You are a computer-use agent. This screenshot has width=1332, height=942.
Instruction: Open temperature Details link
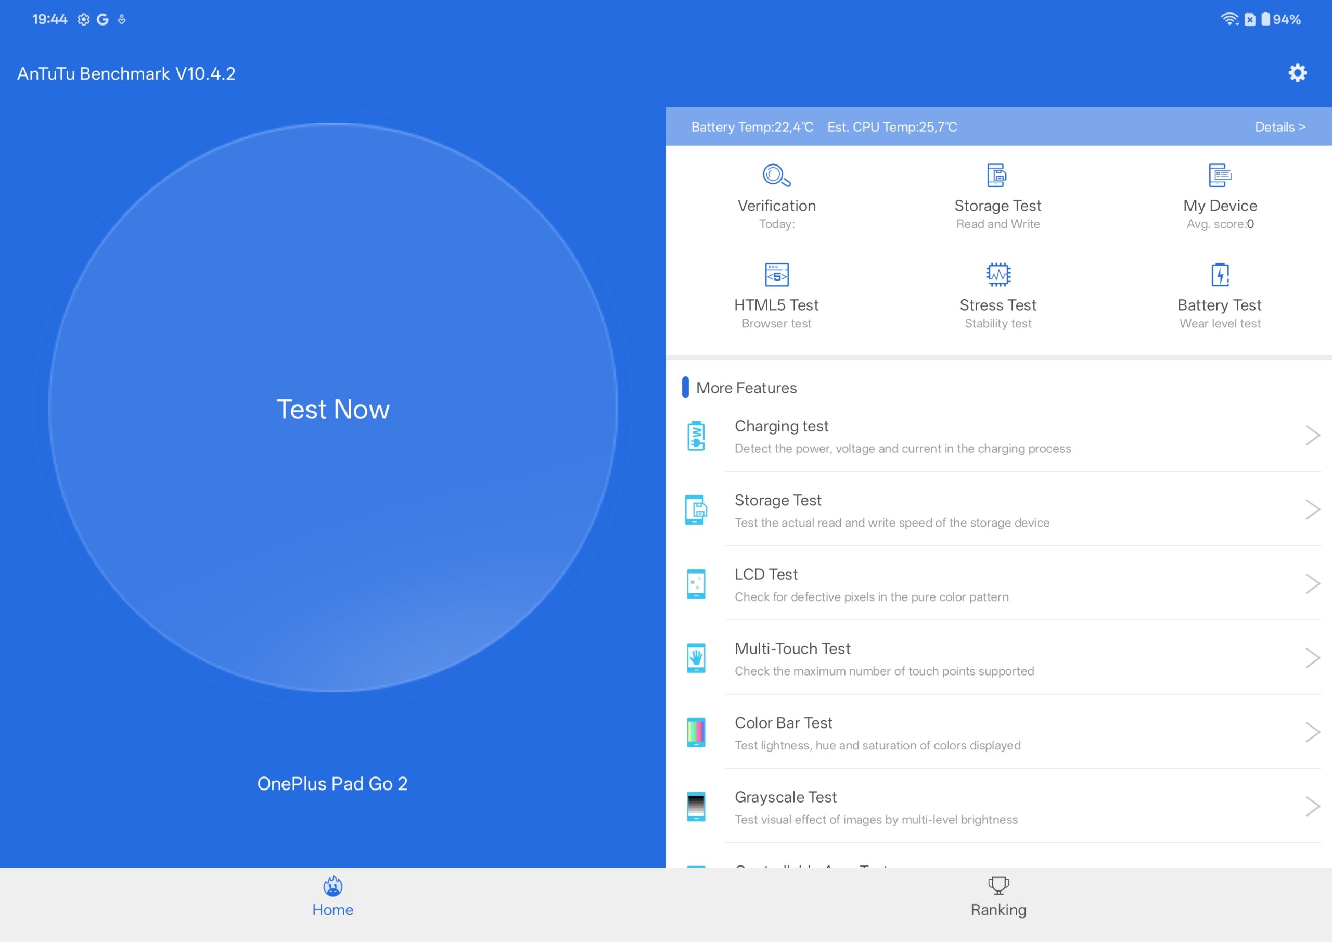[1279, 127]
